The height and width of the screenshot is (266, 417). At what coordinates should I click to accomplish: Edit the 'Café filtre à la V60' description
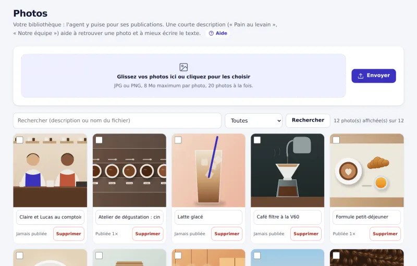[x=288, y=217]
